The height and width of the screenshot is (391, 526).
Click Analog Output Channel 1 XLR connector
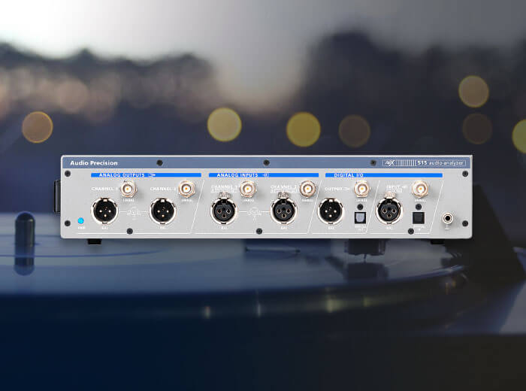[x=104, y=211]
